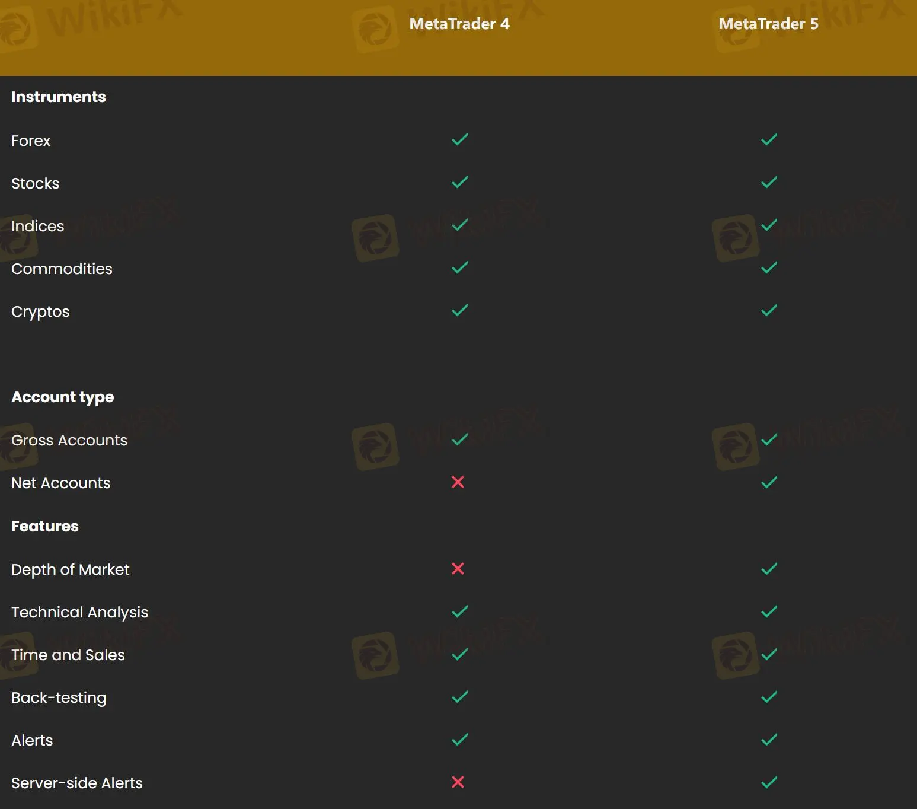
Task: Click the MetaTrader 5 Stocks checkmark
Action: 769,183
